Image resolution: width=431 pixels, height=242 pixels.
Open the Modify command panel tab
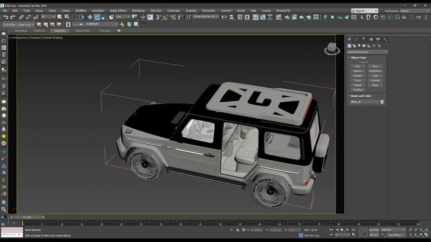tap(356, 40)
